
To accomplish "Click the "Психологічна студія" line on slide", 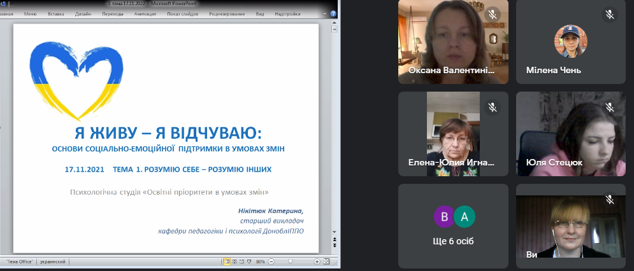I will coord(169,192).
